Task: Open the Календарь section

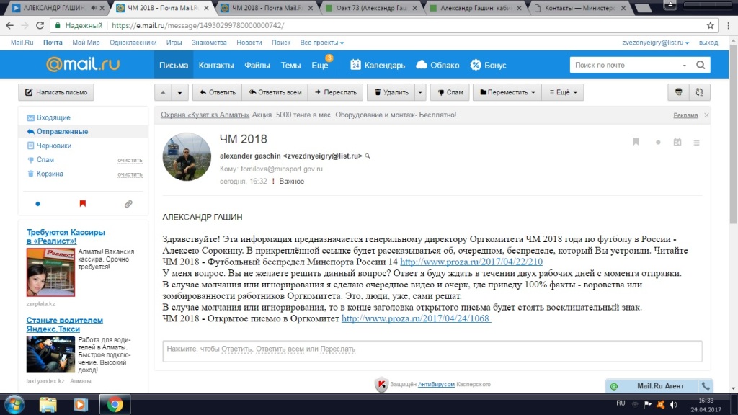Action: pos(378,65)
